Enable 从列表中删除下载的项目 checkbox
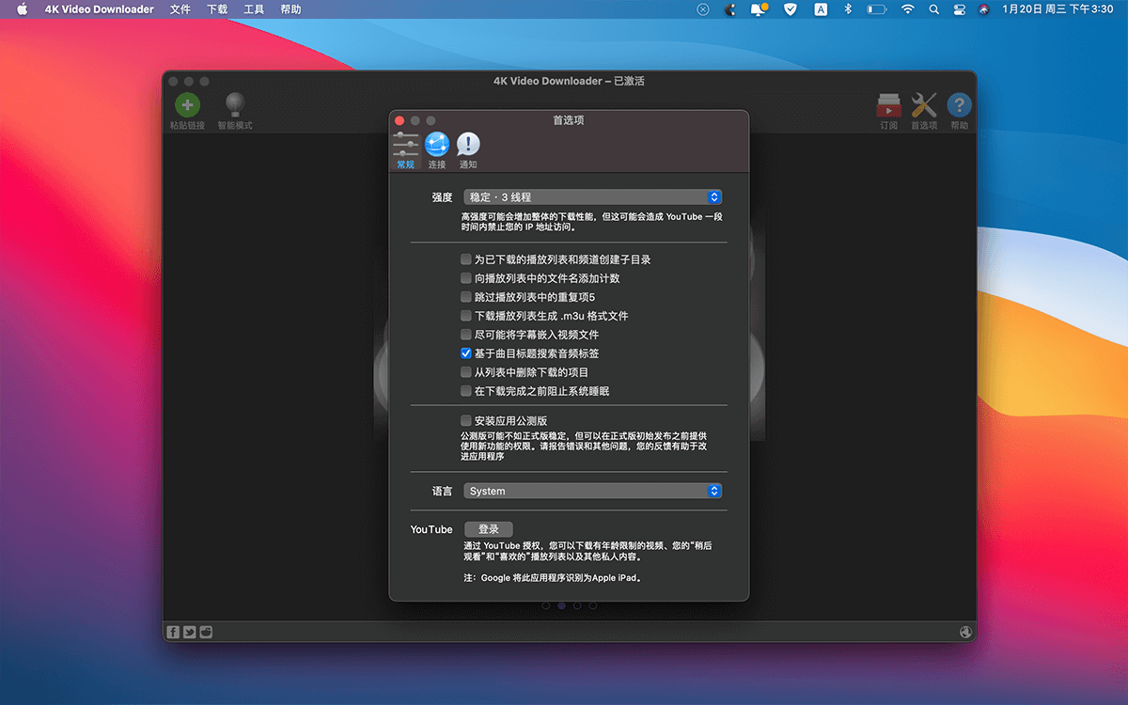The height and width of the screenshot is (705, 1128). click(466, 372)
